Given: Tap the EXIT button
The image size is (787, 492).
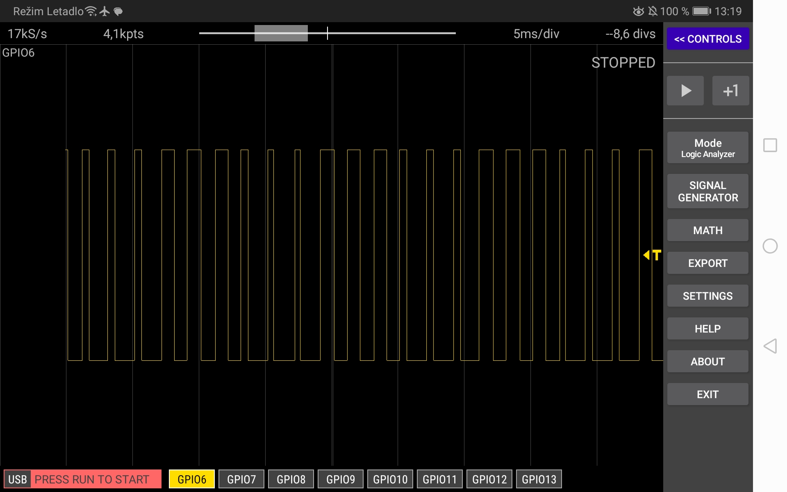Looking at the screenshot, I should [x=707, y=394].
